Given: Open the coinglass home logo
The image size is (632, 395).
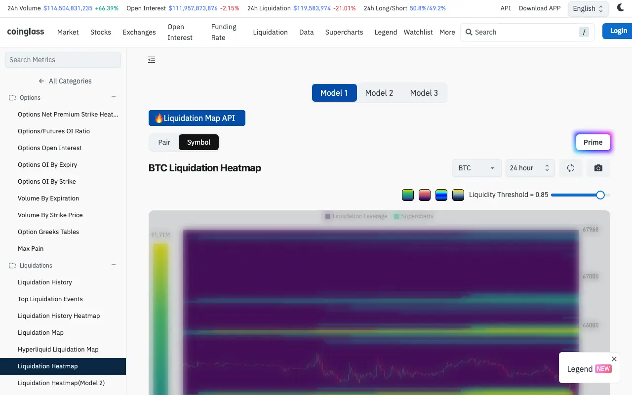Looking at the screenshot, I should [x=26, y=32].
